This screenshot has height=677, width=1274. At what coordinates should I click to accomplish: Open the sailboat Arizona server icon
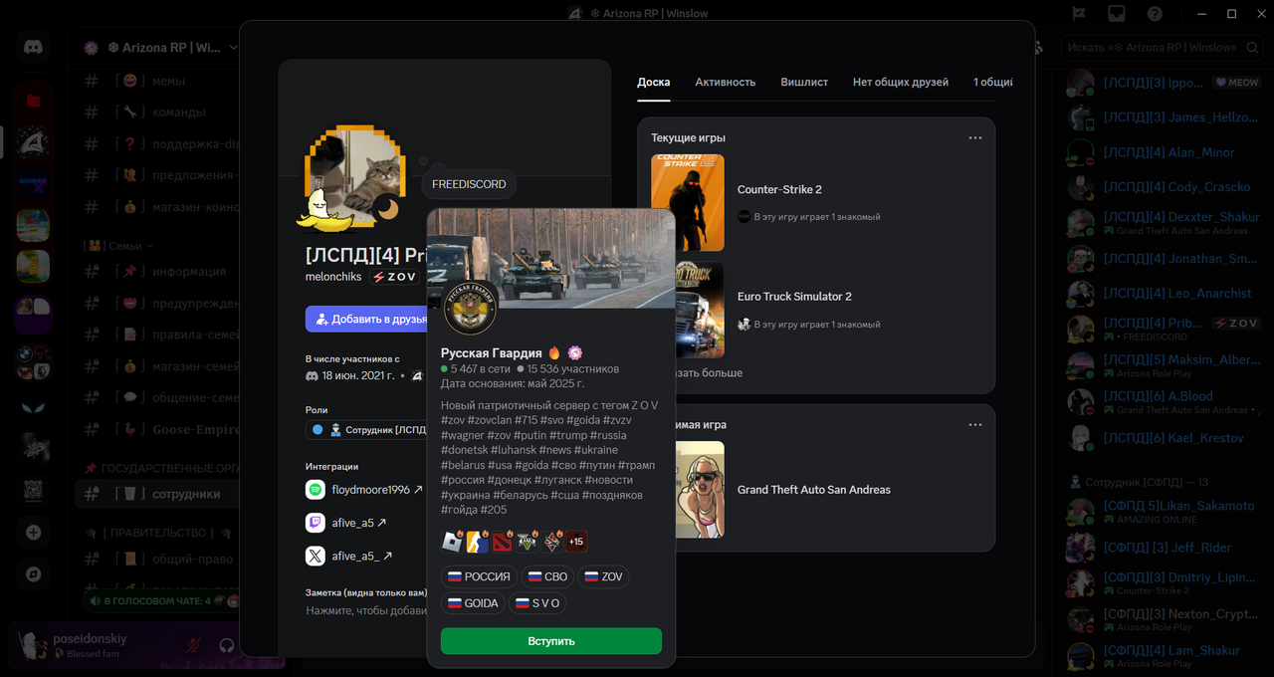[33, 141]
